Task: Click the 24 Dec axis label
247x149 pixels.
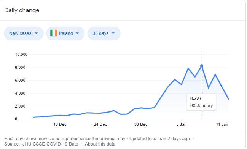Action: coord(100,124)
